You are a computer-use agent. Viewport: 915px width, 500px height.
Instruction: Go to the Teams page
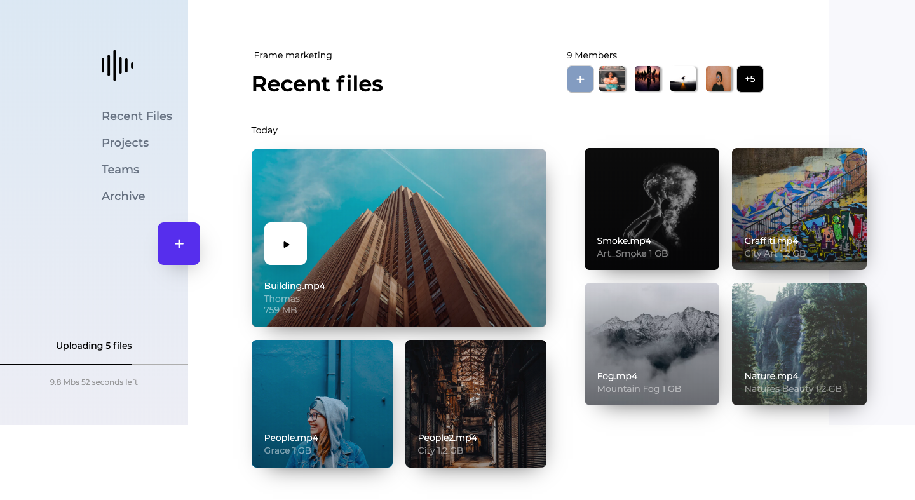click(120, 169)
